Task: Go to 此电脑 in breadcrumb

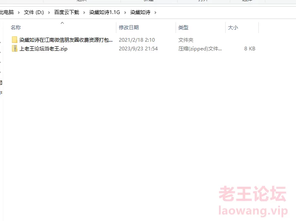Action: (x=7, y=12)
